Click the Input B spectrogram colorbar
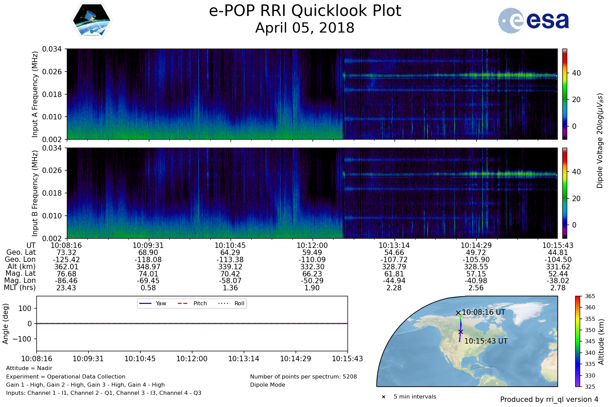 [565, 193]
